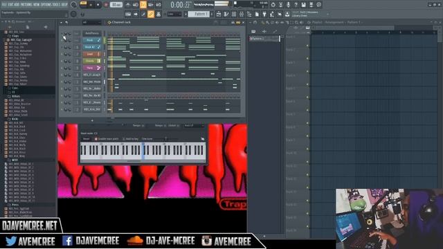The height and width of the screenshot is (249, 443).
Task: Click the question mark help icon
Action: [x=296, y=5]
